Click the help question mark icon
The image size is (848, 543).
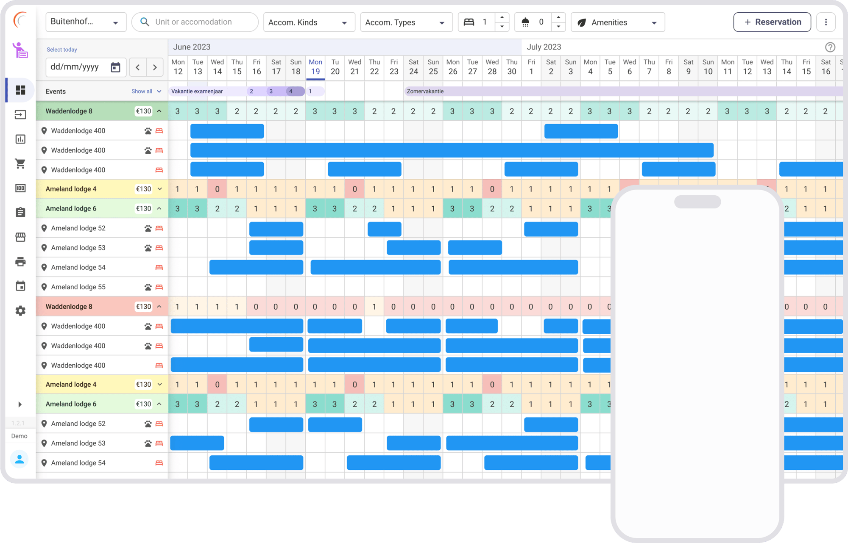click(x=830, y=47)
